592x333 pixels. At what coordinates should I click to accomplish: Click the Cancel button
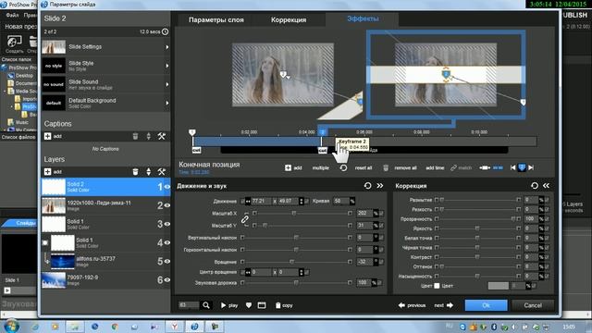[x=533, y=305]
